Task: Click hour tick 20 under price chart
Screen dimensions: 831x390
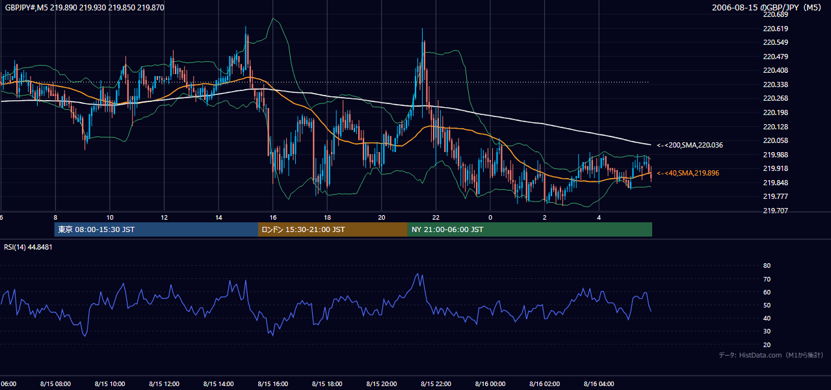Action: pyautogui.click(x=382, y=217)
